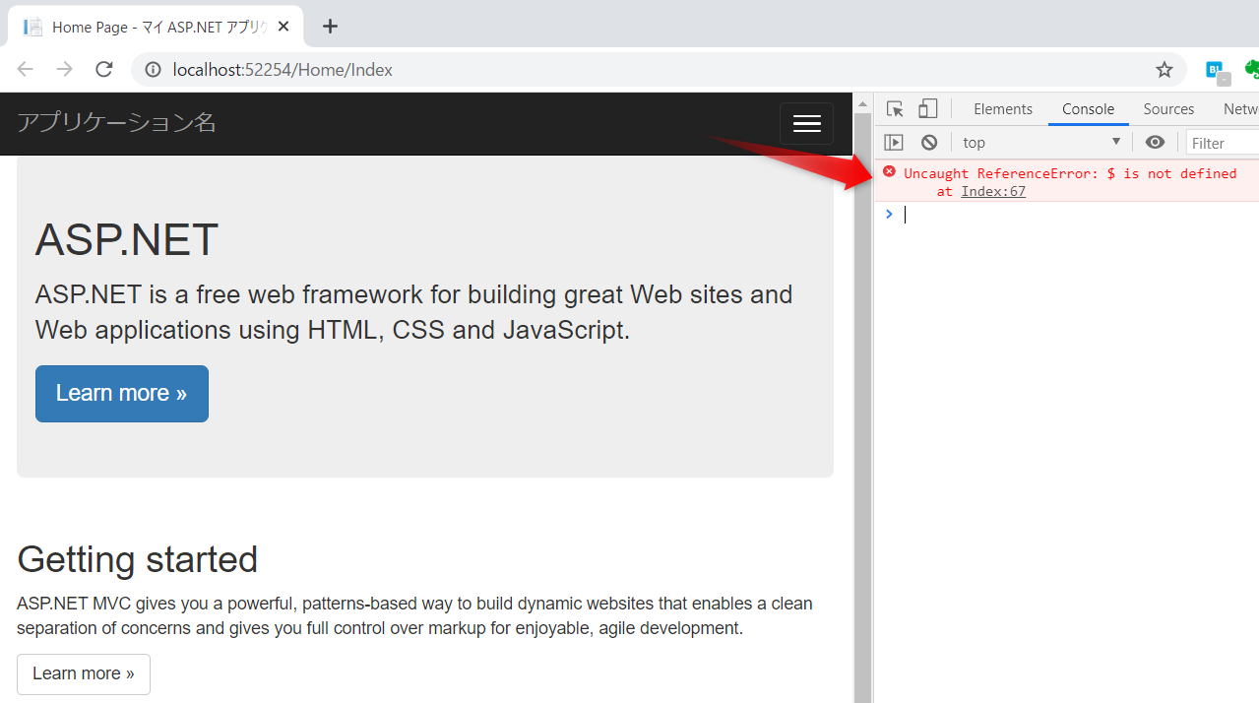Click the white 'Learn more »' button
The width and height of the screenshot is (1259, 703).
pyautogui.click(x=84, y=674)
